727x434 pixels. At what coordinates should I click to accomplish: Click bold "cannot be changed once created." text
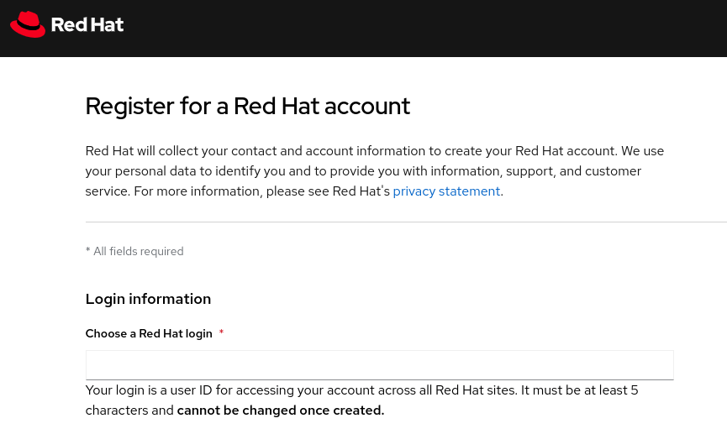pos(280,410)
